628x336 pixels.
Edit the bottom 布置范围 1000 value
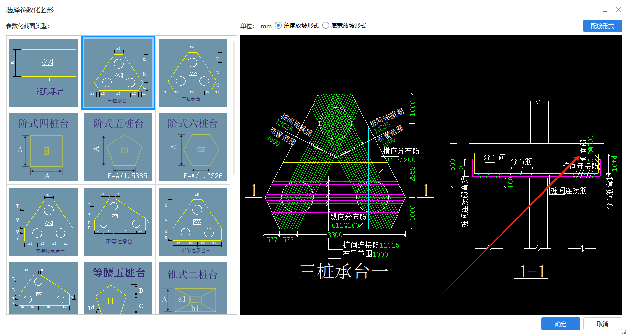(380, 254)
